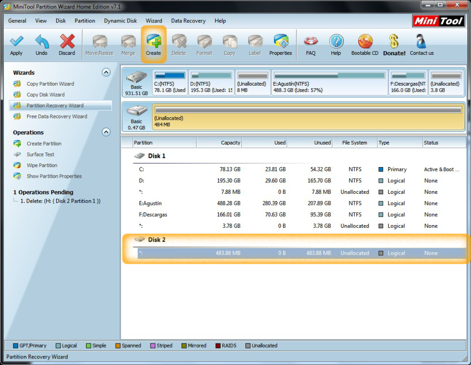Sort by the Capacity column header
This screenshot has height=365, width=471.
[219, 143]
